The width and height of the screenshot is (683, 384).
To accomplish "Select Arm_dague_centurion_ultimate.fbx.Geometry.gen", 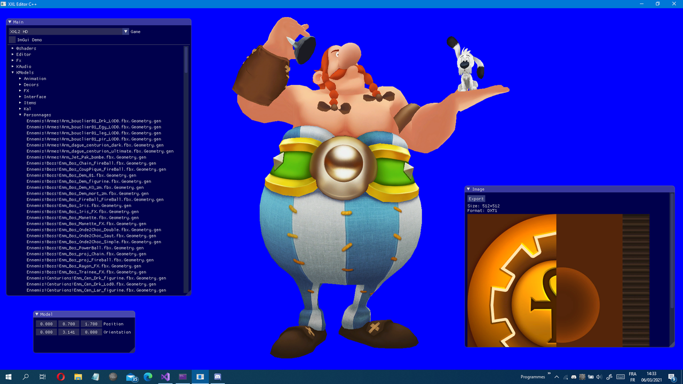I will coord(100,151).
